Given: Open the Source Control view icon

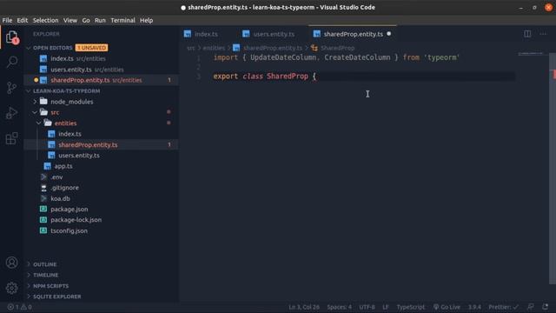Looking at the screenshot, I should coord(11,87).
